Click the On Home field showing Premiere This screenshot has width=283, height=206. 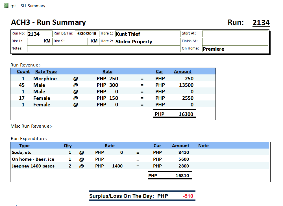[x=235, y=49]
